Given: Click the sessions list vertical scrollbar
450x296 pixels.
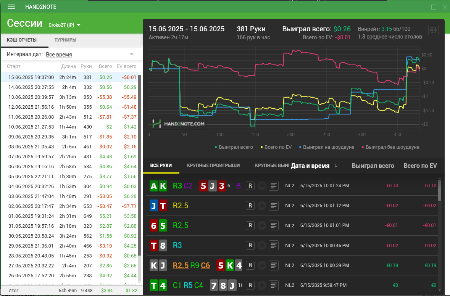Looking at the screenshot, I should click(x=140, y=165).
